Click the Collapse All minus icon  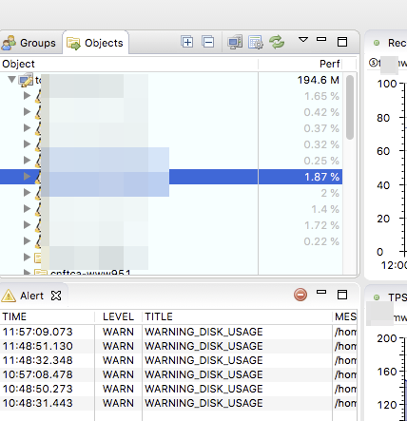point(208,42)
